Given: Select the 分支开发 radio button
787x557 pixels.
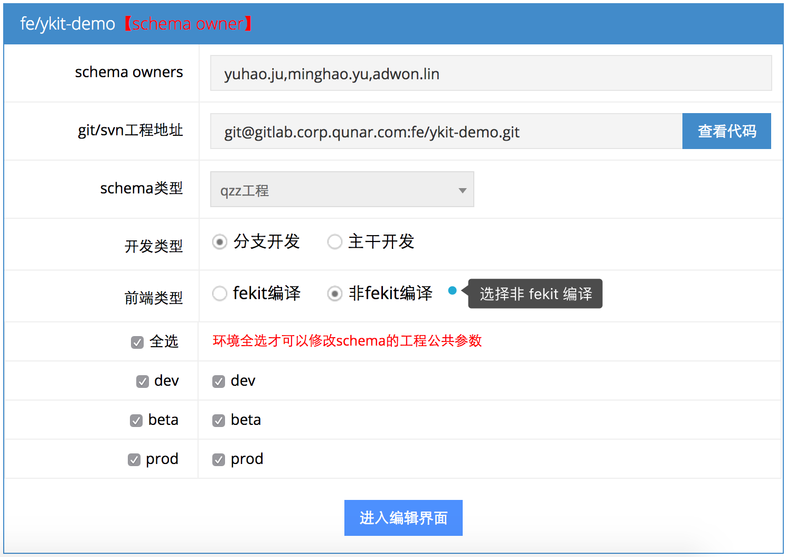Looking at the screenshot, I should click(220, 242).
